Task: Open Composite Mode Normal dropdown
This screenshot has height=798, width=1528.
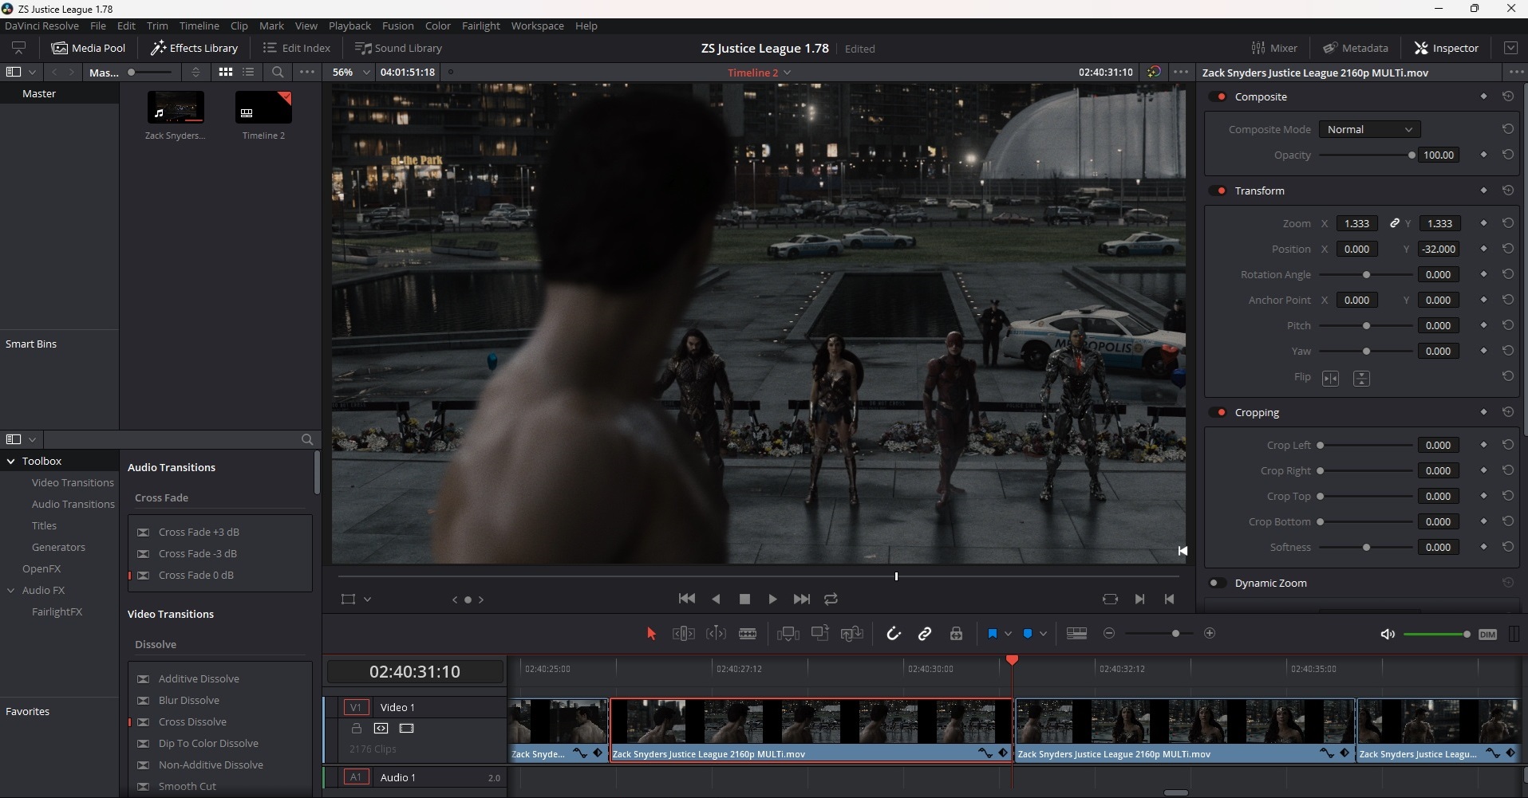Action: pos(1369,129)
